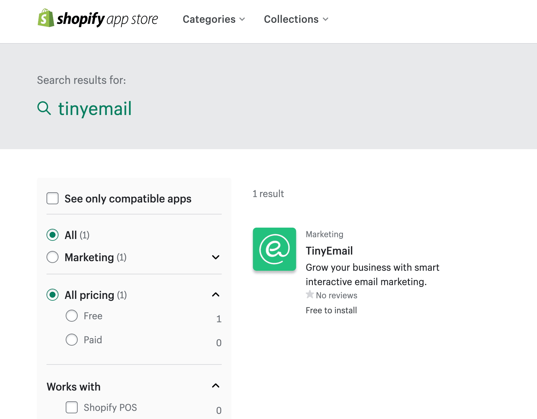Click the Marketing category label on result
The width and height of the screenshot is (537, 419).
coord(324,234)
